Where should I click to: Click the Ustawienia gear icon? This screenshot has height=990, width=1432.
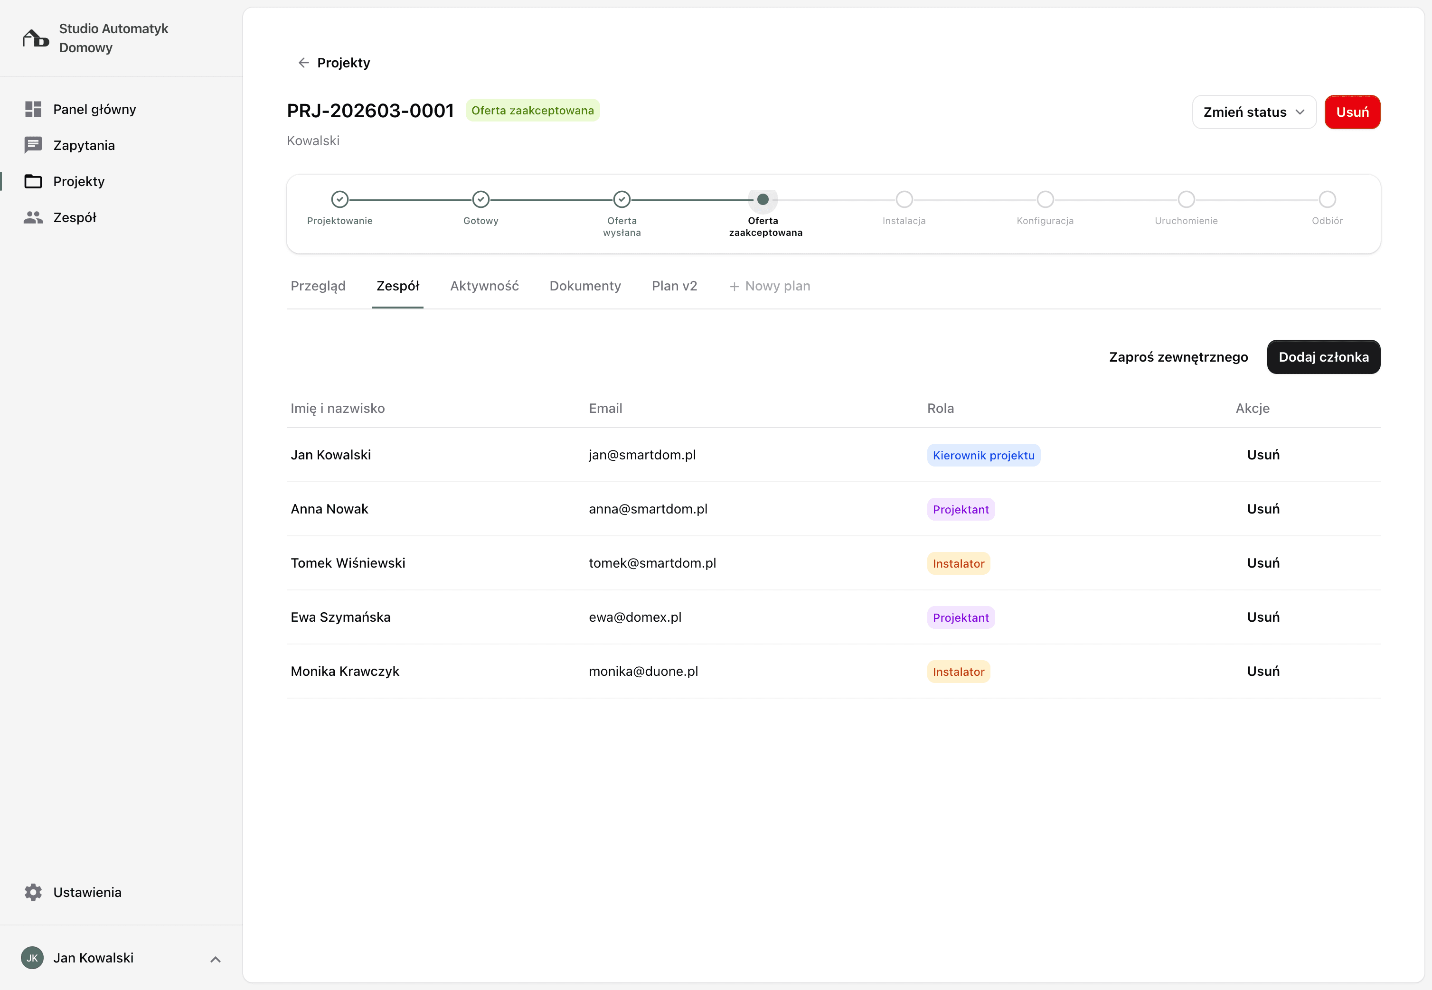(x=33, y=892)
